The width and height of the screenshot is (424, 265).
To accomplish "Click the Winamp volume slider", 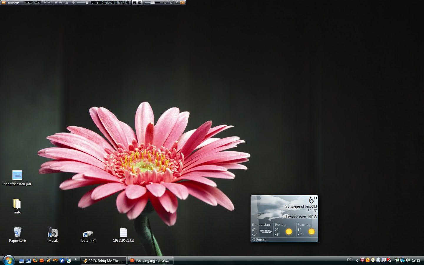I will (82, 2).
